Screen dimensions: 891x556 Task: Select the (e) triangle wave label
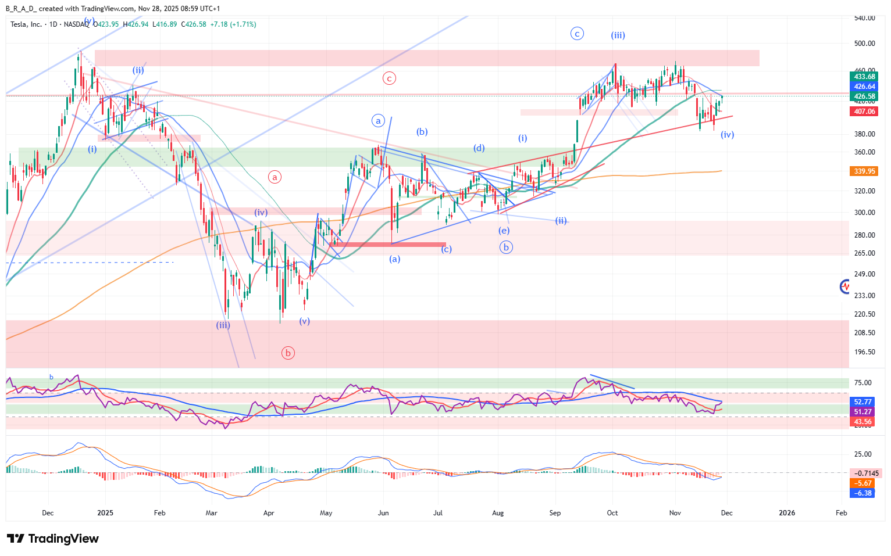pyautogui.click(x=504, y=231)
